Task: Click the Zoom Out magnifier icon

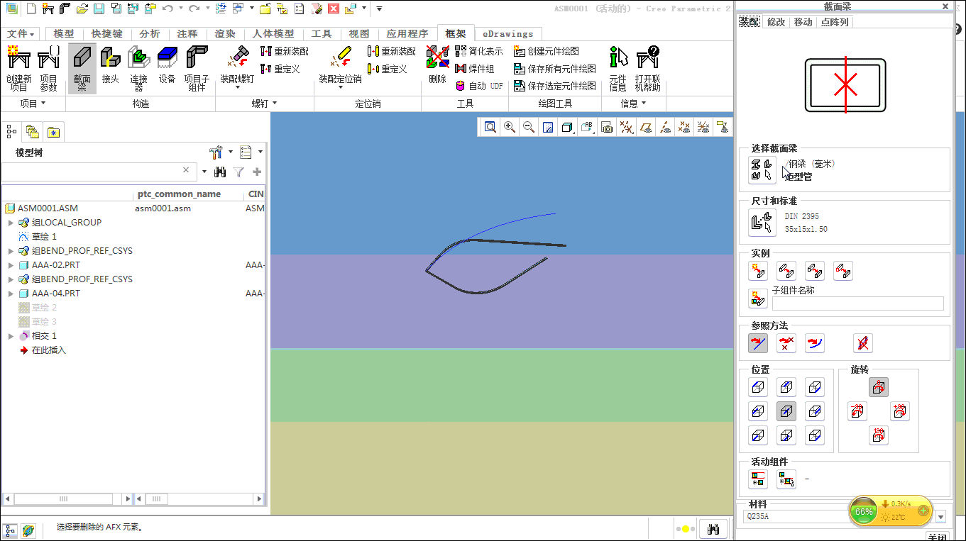Action: 528,127
